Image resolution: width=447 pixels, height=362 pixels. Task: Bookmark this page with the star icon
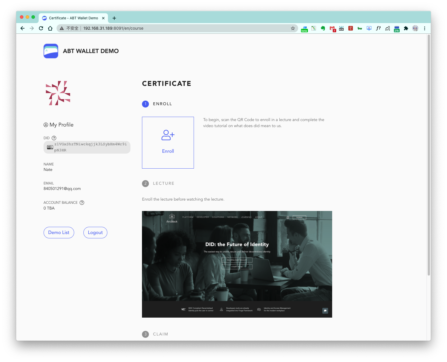[293, 28]
